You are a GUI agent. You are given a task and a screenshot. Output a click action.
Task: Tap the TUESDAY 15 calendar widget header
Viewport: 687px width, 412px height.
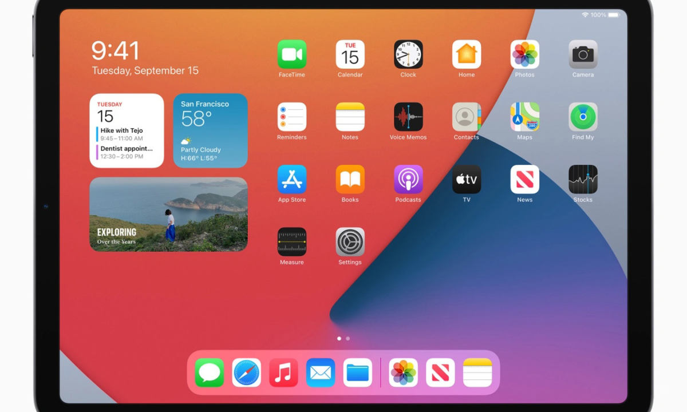[109, 112]
